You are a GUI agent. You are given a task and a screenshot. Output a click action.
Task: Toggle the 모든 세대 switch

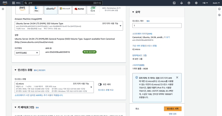click(x=100, y=84)
